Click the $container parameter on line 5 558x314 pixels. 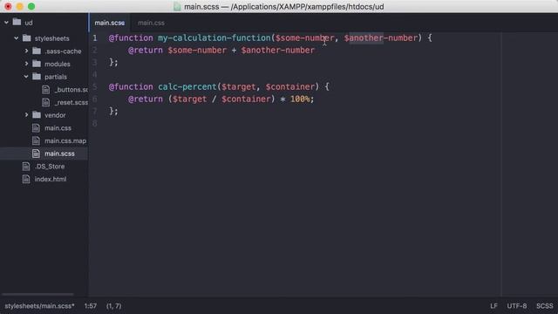coord(290,86)
